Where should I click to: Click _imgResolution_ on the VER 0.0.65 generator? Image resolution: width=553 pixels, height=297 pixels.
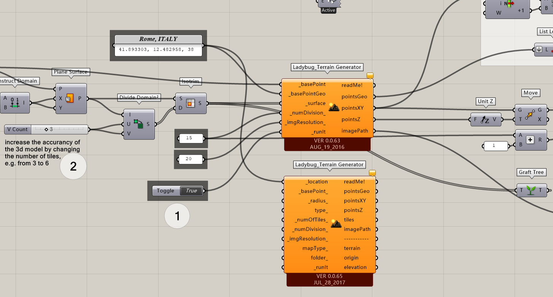(x=307, y=239)
